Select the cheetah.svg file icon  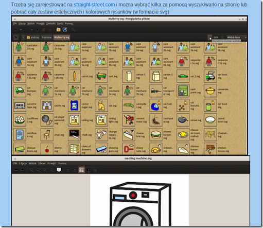(x=211, y=134)
